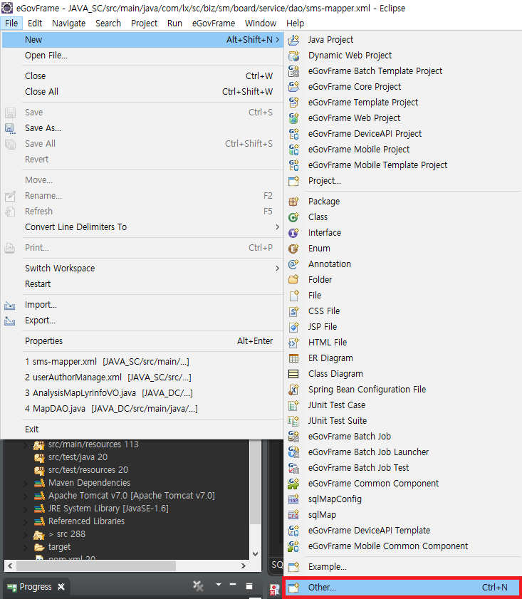Click the Progress view tab

[36, 587]
